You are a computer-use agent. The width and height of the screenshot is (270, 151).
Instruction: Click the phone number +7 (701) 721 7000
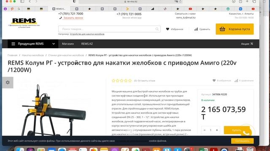(70, 14)
